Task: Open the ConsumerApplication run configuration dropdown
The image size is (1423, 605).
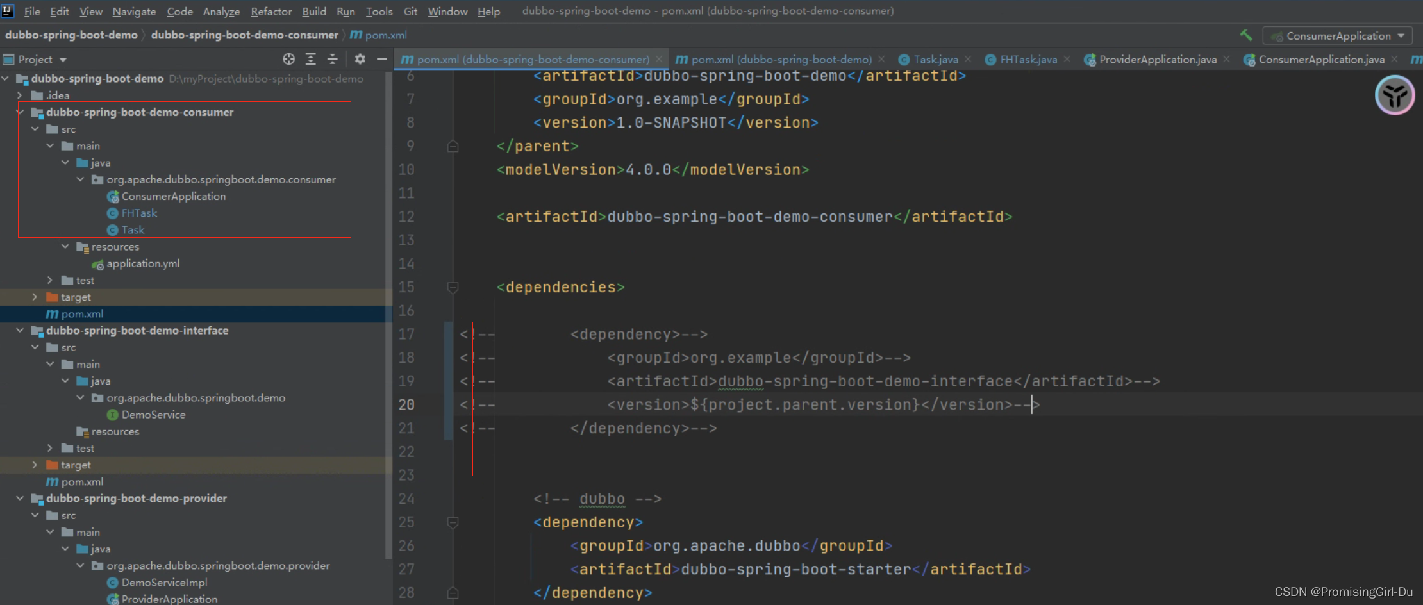Action: point(1338,36)
